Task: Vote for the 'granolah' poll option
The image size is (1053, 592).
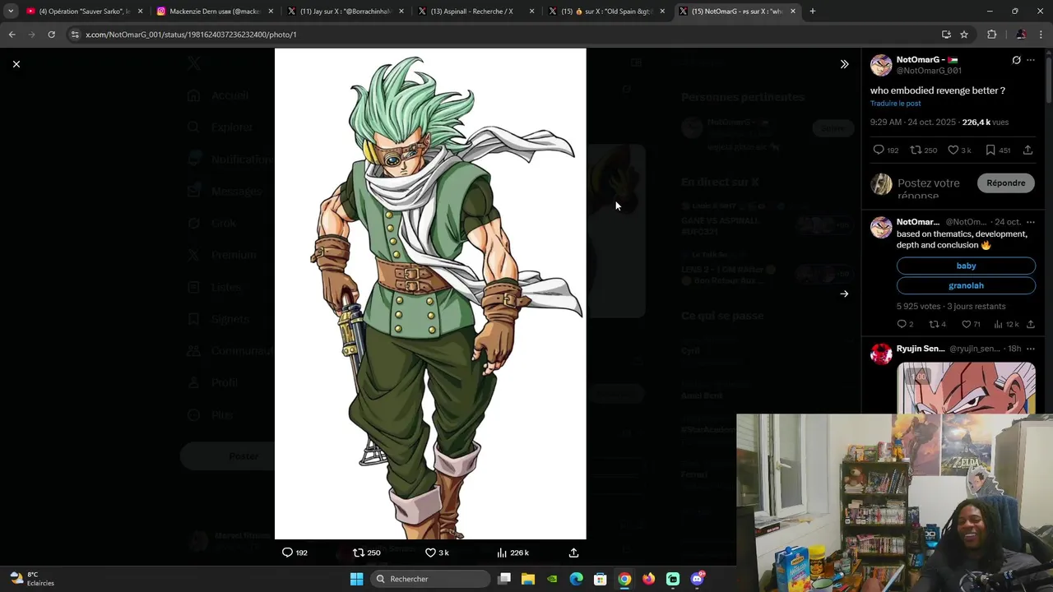Action: point(966,285)
